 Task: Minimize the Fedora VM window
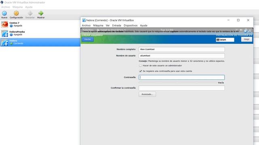point(228,20)
